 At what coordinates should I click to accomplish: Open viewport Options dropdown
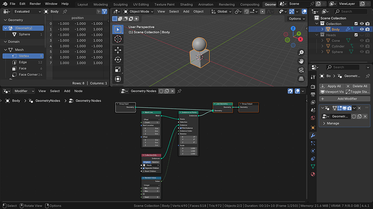point(297,19)
